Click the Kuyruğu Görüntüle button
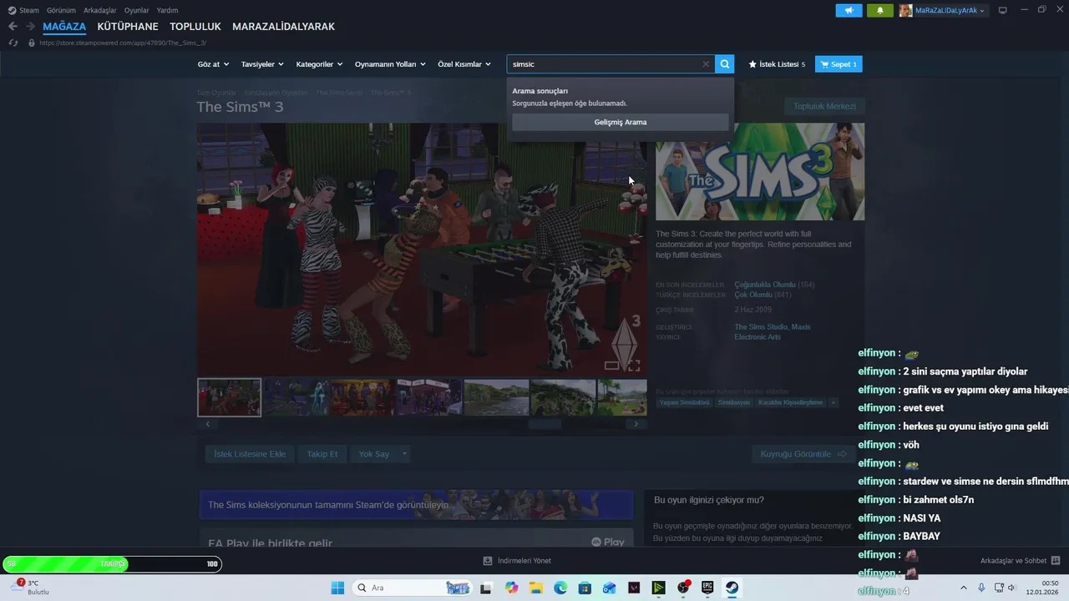 (x=803, y=454)
